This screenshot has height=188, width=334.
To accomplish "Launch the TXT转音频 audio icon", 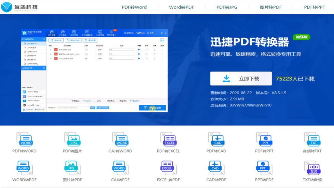I will point(312,168).
